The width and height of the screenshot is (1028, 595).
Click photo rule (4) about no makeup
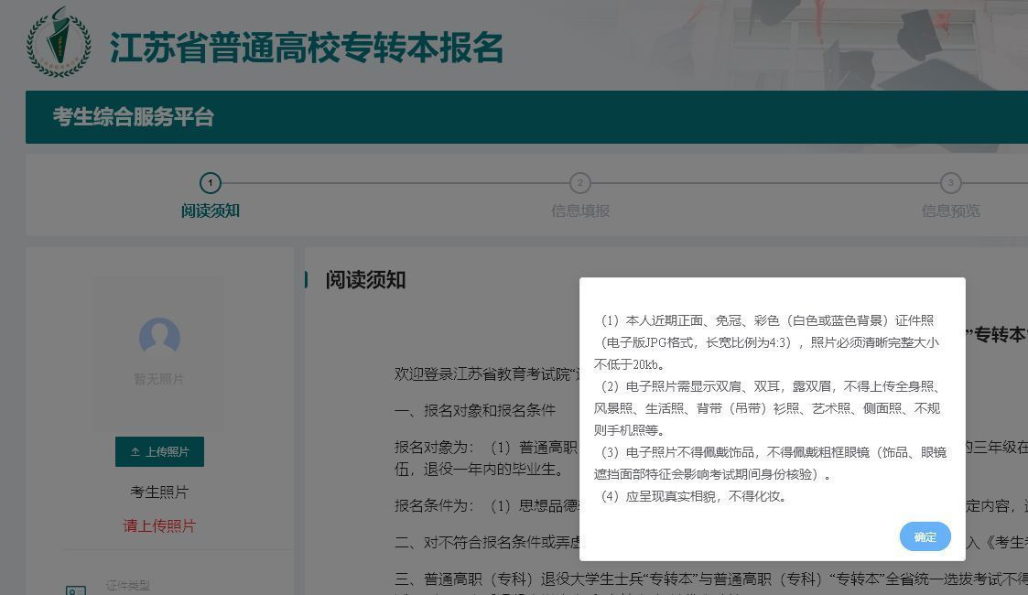tap(693, 497)
